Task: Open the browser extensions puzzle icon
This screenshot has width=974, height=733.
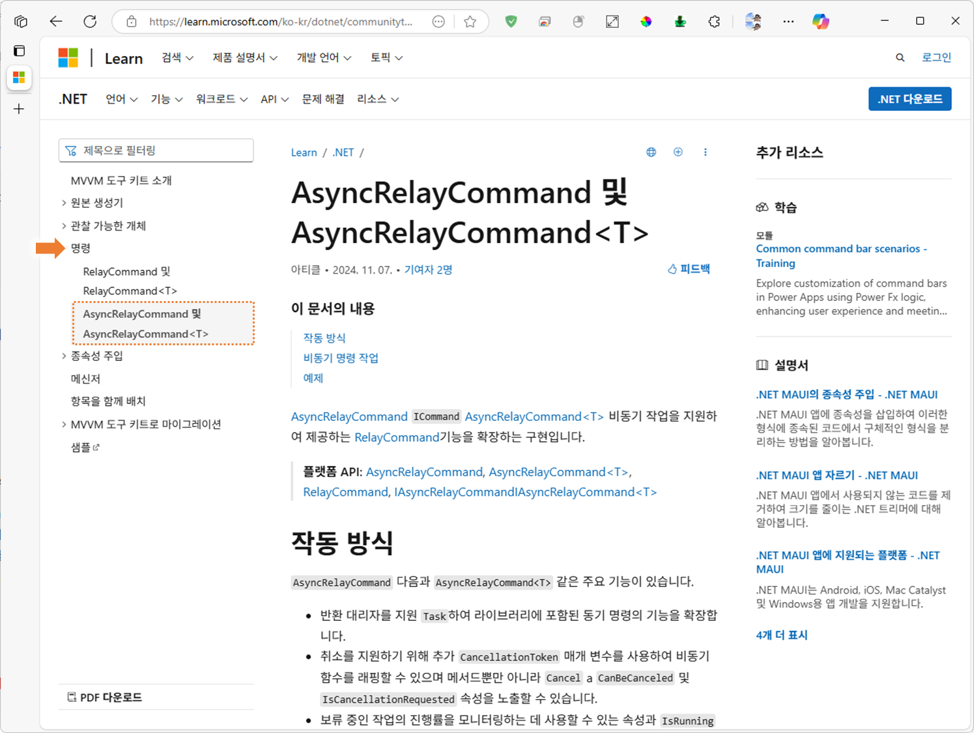Action: tap(714, 22)
